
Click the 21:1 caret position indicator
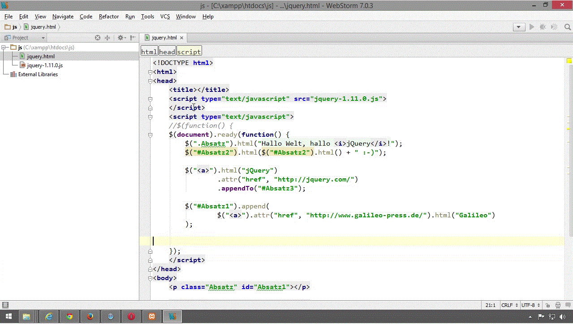[x=490, y=305]
